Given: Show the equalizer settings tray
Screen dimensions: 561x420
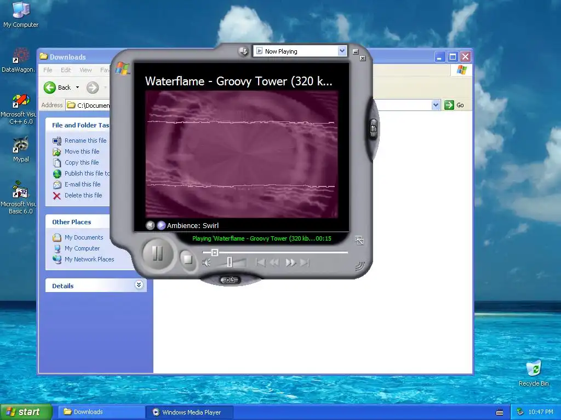Looking at the screenshot, I should tap(230, 280).
